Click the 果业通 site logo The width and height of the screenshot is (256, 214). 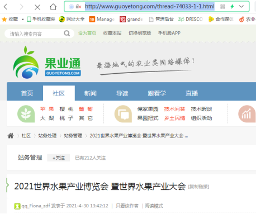[47, 63]
